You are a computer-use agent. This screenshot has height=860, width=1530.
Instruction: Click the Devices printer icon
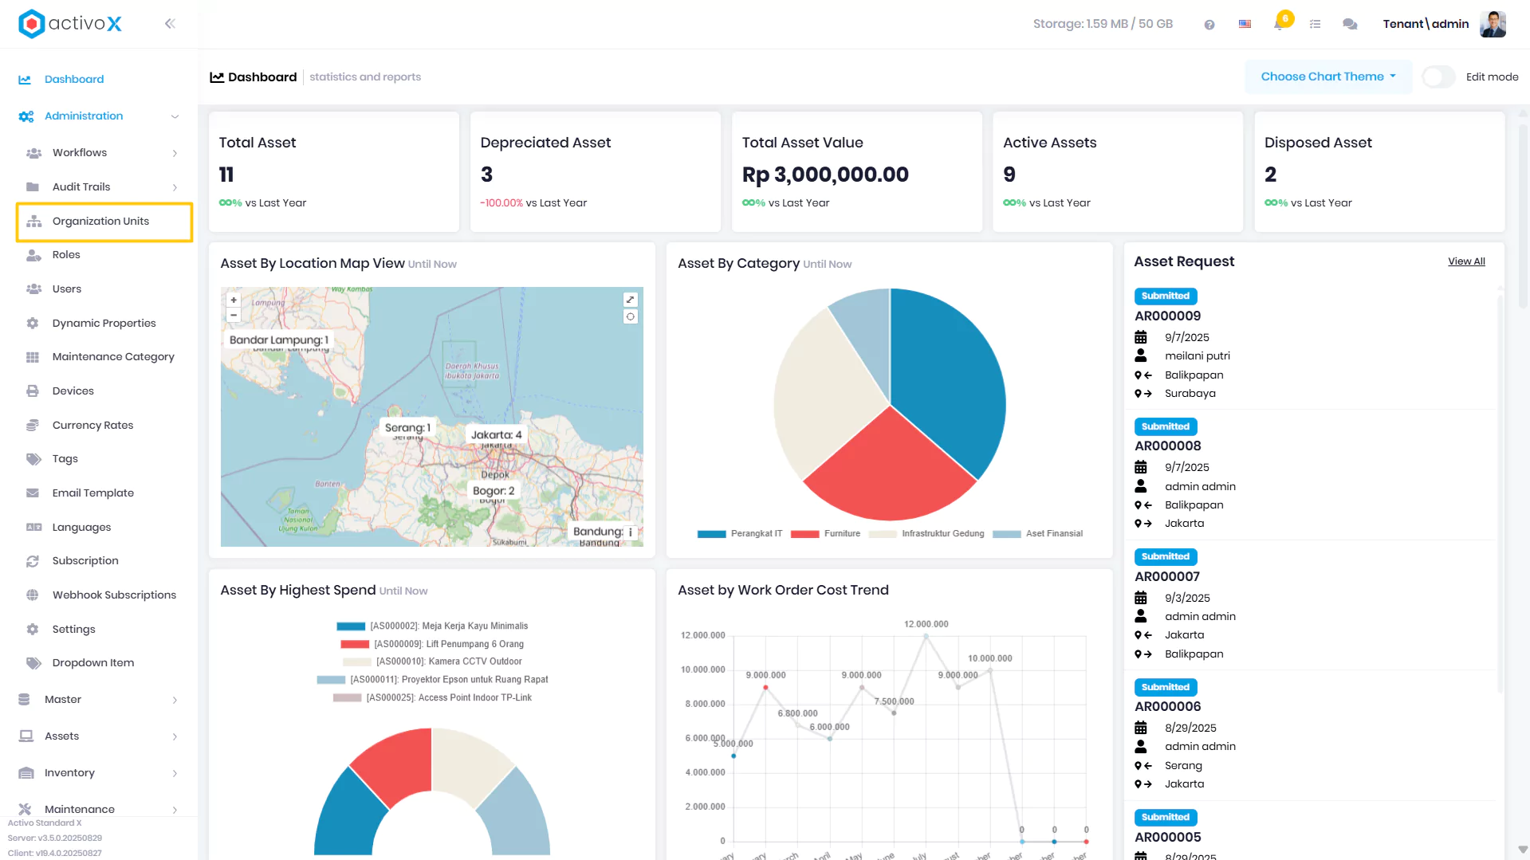(x=33, y=391)
